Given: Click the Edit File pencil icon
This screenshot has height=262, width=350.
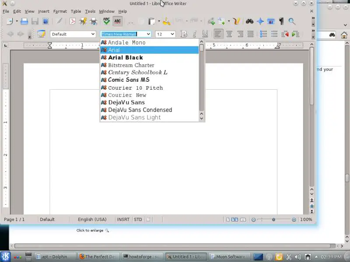Looking at the screenshot, I should (59, 21).
